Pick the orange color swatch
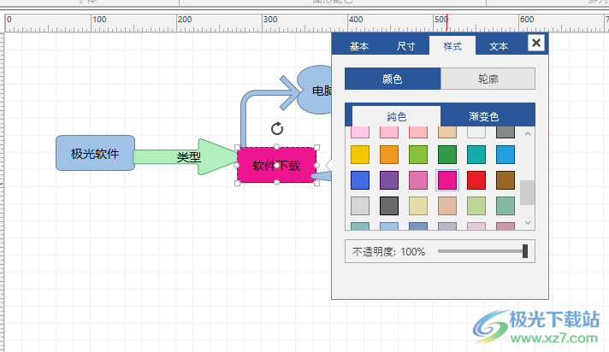 click(389, 155)
